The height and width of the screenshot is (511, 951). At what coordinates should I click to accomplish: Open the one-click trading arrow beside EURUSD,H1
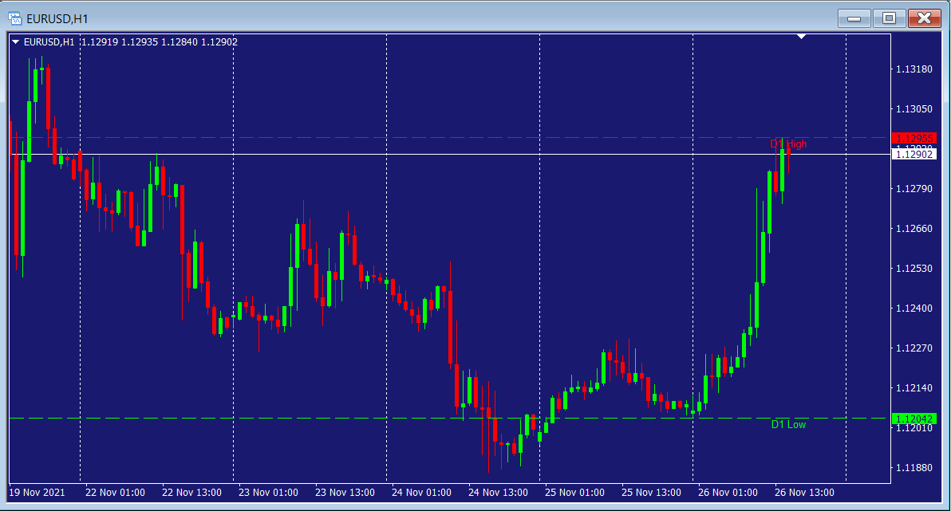16,42
